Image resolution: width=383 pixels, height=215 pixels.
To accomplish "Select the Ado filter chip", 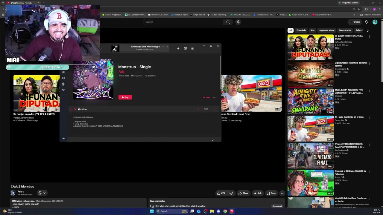I will 312,30.
